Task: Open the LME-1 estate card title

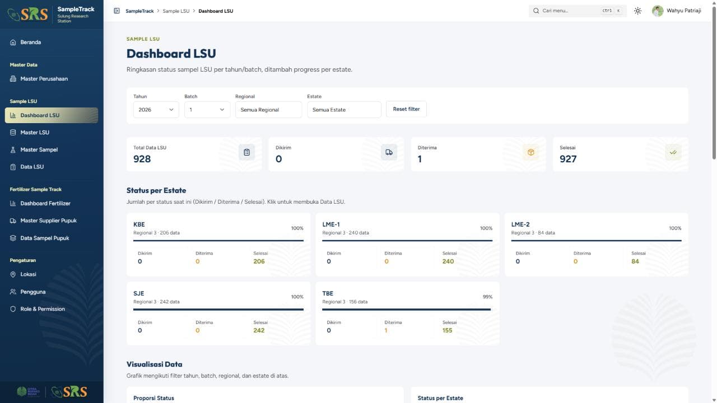Action: 331,224
